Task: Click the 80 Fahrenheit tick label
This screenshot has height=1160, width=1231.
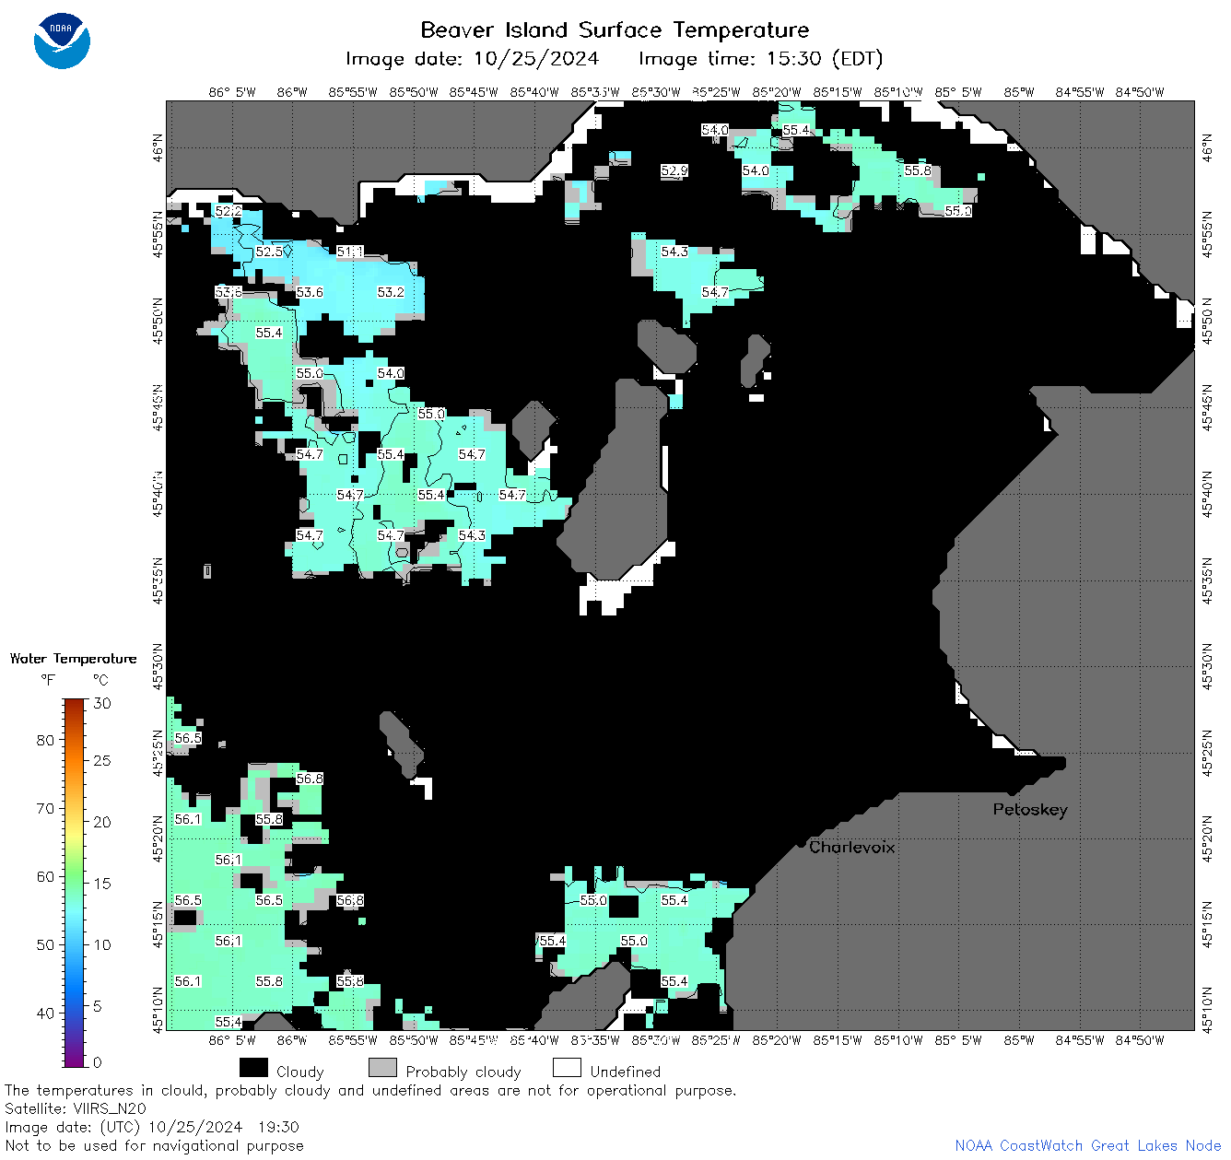Action: click(x=45, y=740)
